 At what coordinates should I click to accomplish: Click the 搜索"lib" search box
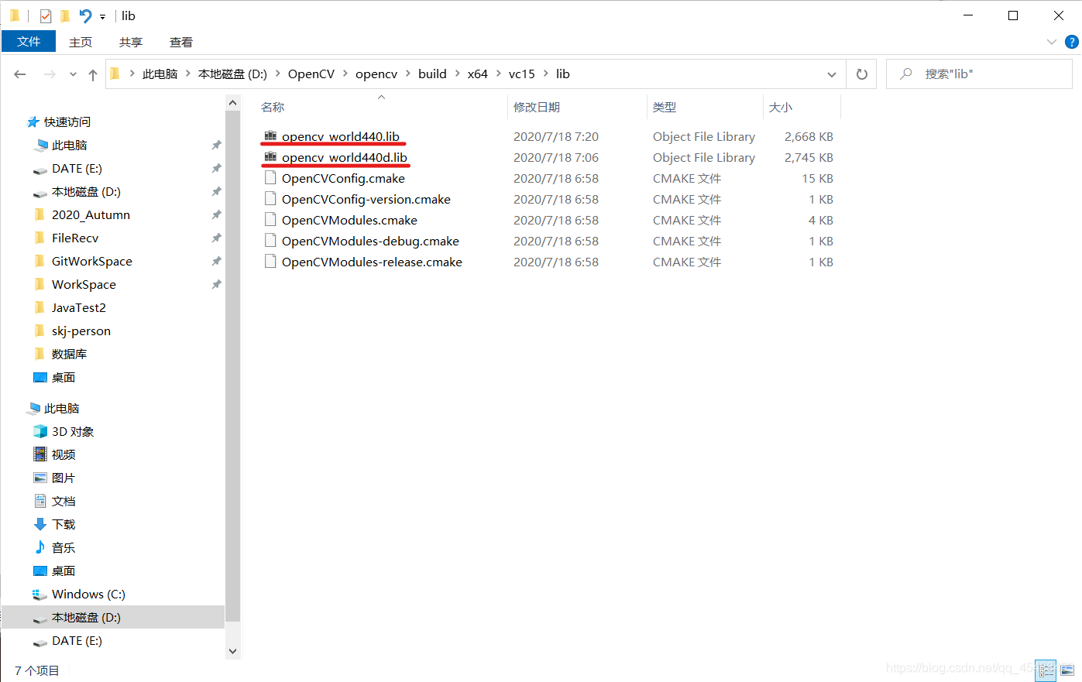pos(979,74)
